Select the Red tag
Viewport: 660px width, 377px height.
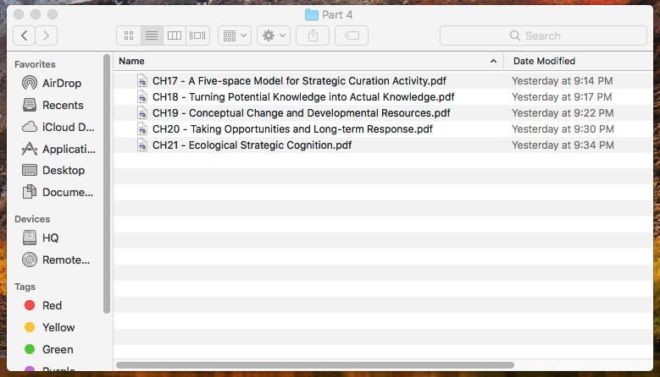tap(52, 305)
